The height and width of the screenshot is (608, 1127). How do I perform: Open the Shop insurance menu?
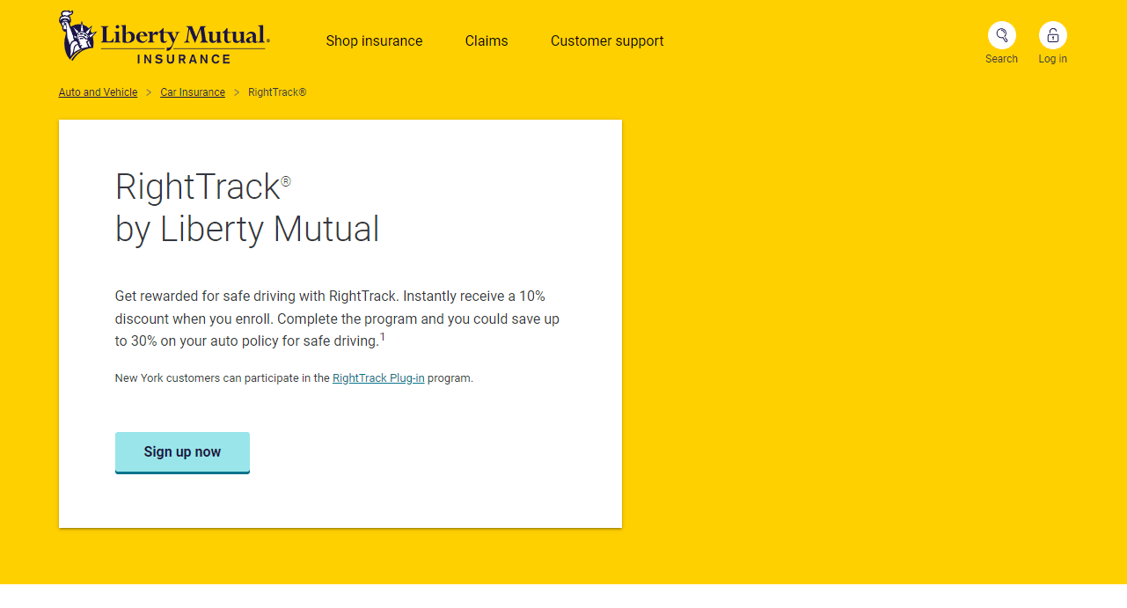pos(374,40)
